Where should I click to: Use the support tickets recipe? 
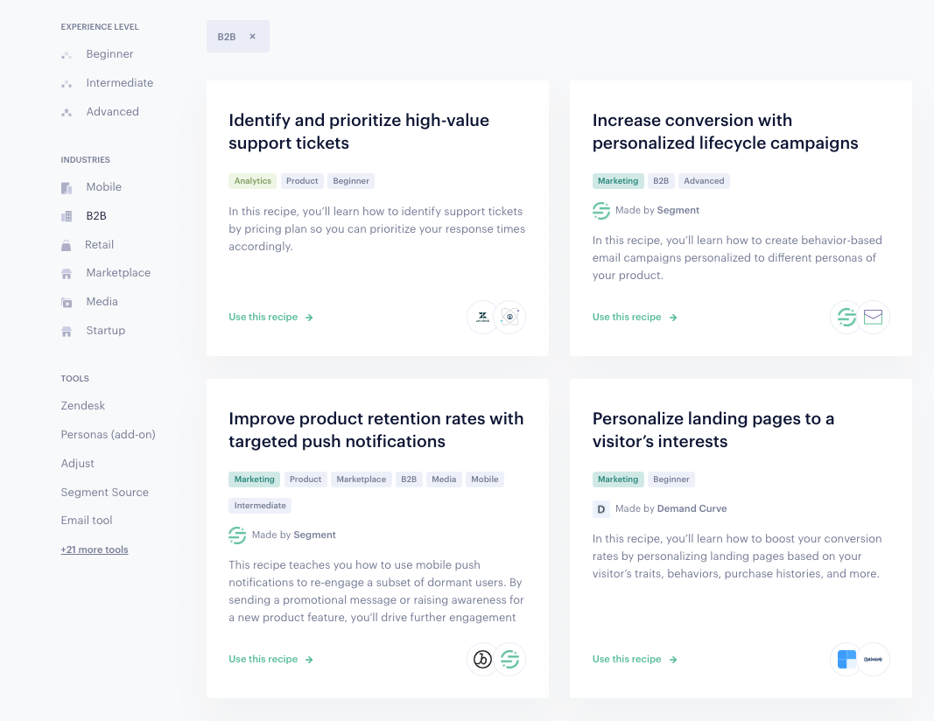271,318
